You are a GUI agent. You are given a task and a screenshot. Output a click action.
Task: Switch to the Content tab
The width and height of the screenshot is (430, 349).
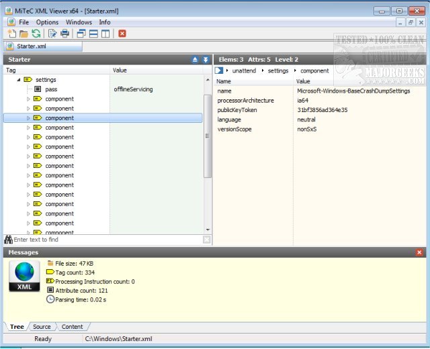click(x=72, y=327)
